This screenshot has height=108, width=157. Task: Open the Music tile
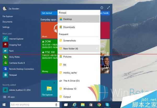(x=49, y=30)
